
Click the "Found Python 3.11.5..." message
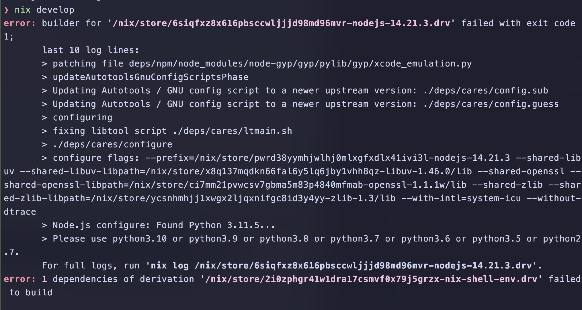pos(216,225)
